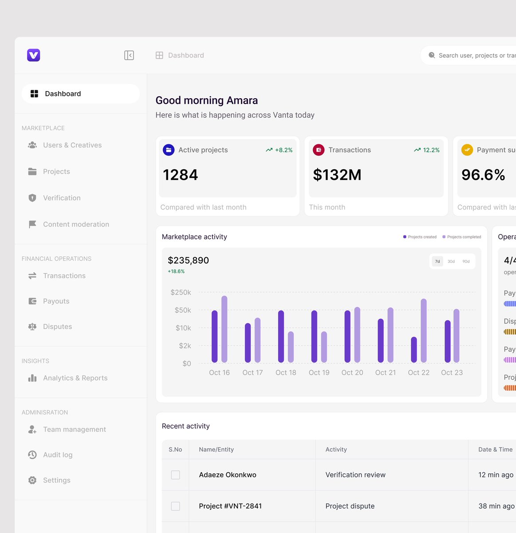The height and width of the screenshot is (533, 516).
Task: Click the Oct 19 dark purple bar
Action: [x=314, y=336]
